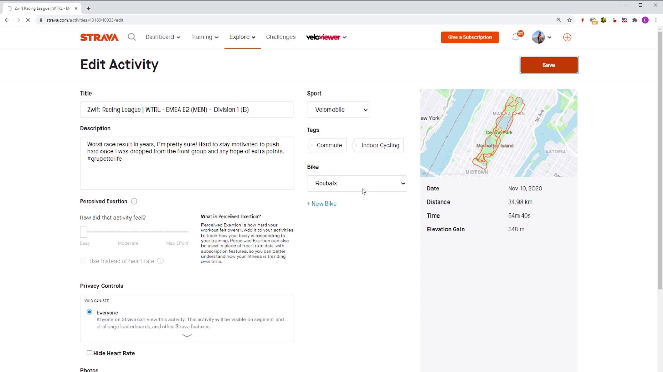Open the notifications bell
This screenshot has width=663, height=372.
(x=515, y=37)
